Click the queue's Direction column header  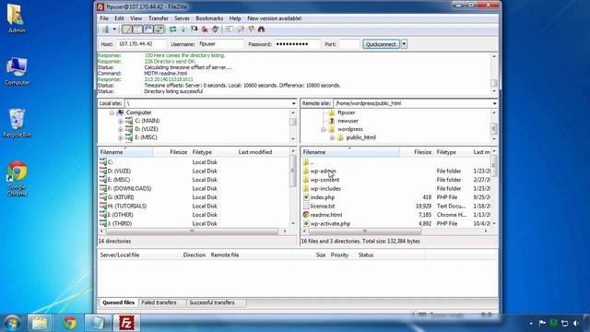pos(195,255)
